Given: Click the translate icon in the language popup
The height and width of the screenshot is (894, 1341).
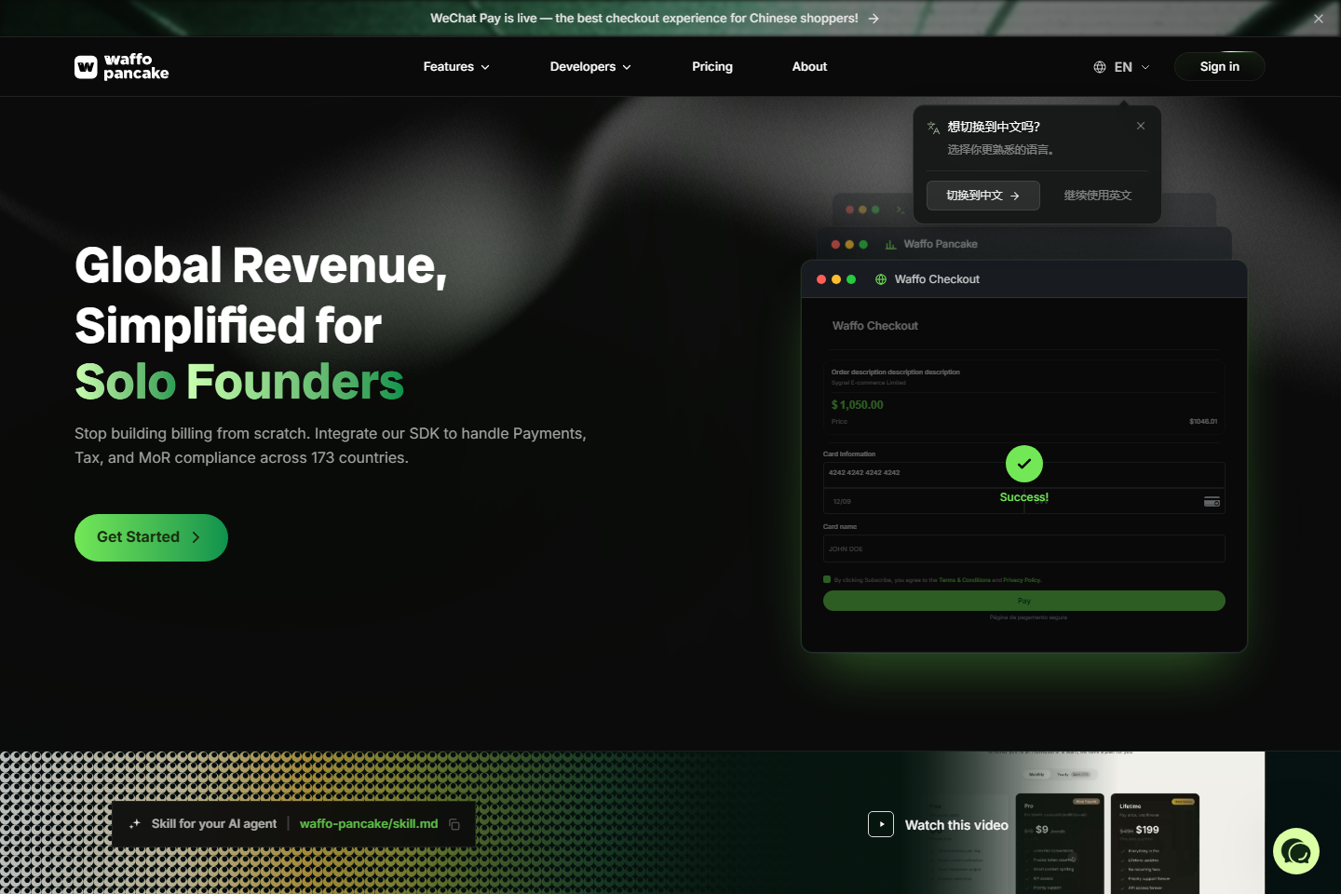Looking at the screenshot, I should click(933, 128).
